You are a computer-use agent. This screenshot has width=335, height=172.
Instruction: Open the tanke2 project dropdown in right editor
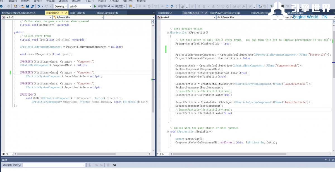coord(214,17)
